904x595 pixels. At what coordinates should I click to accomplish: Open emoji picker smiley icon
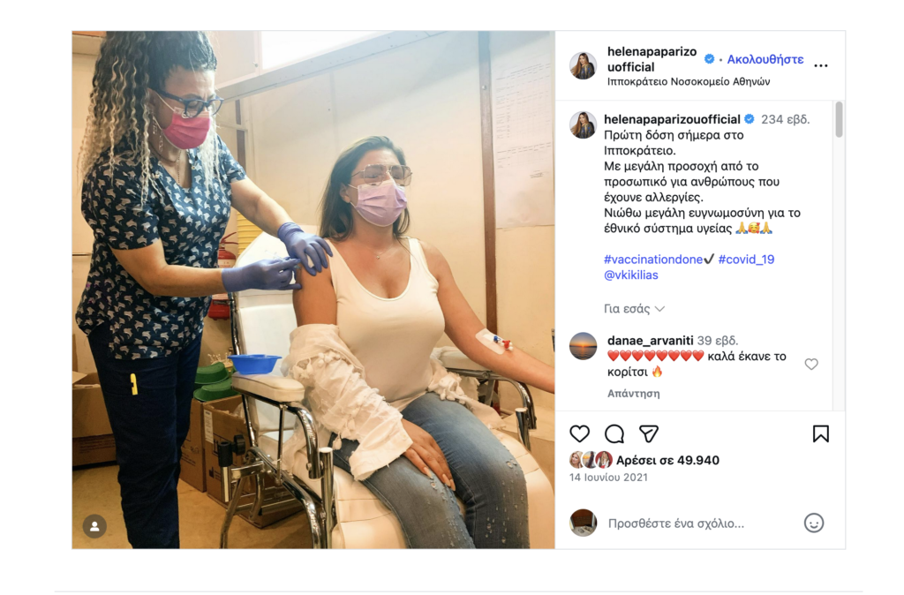pos(813,523)
